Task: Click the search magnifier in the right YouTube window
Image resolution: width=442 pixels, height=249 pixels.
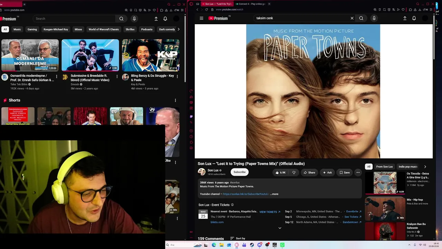Action: click(x=361, y=18)
